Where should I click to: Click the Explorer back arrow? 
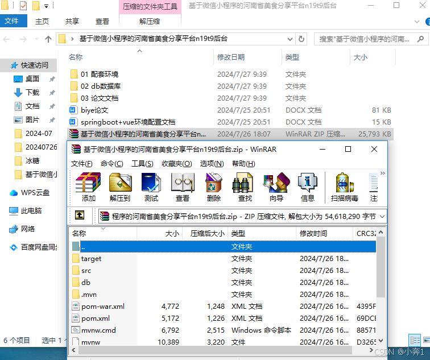(7, 39)
